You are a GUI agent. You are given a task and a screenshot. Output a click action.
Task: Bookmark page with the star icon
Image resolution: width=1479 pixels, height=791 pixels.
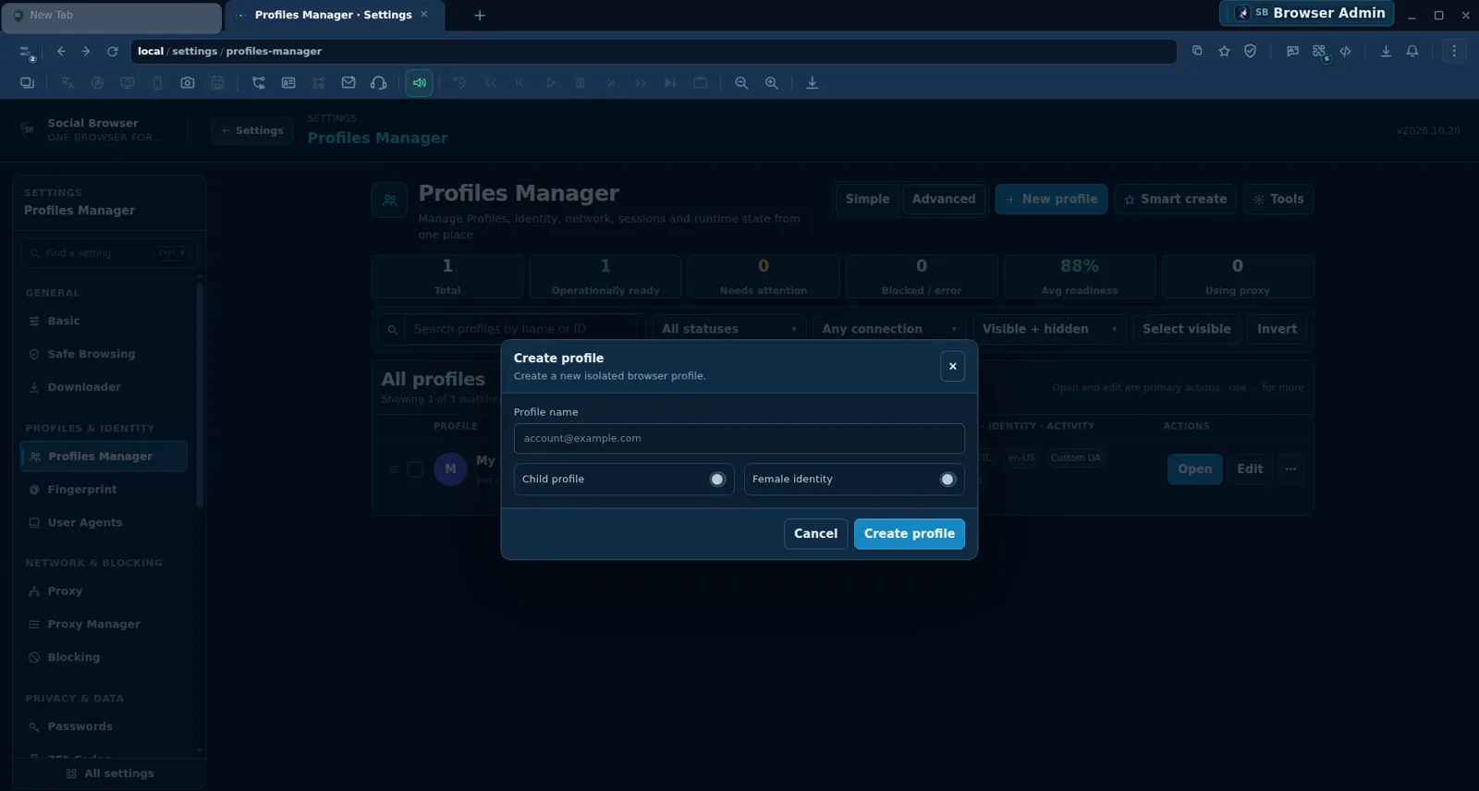pyautogui.click(x=1224, y=52)
